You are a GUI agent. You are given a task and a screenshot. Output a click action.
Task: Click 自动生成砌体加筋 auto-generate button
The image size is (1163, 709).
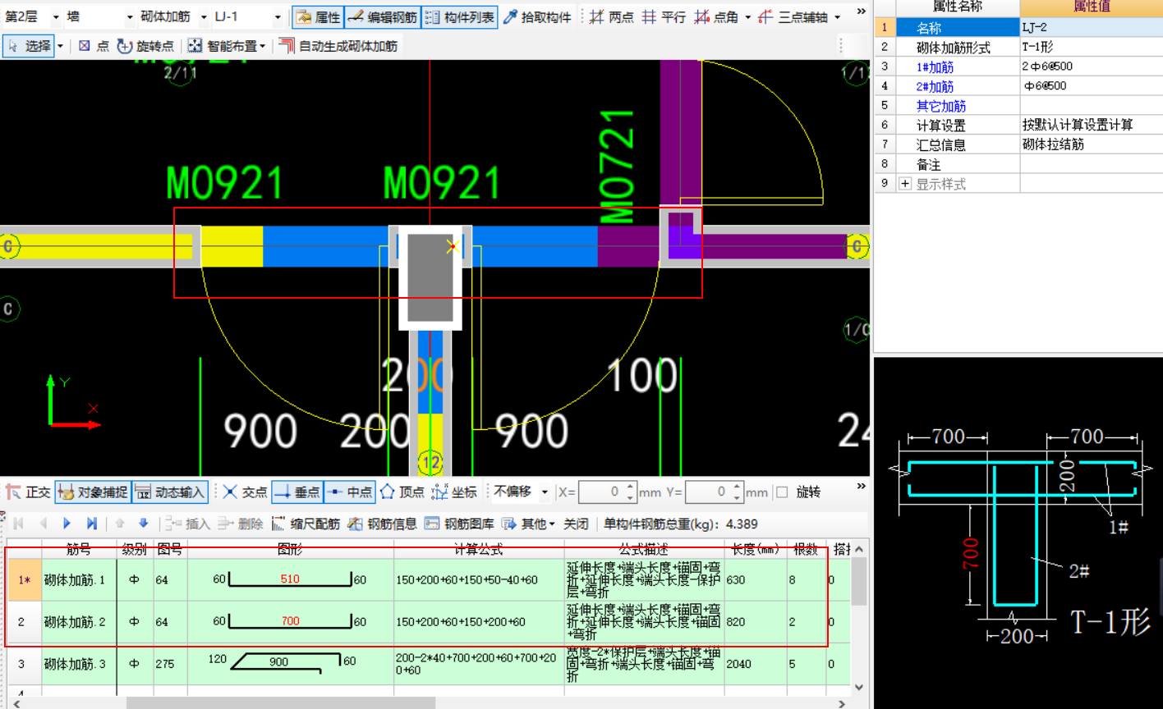coord(338,46)
